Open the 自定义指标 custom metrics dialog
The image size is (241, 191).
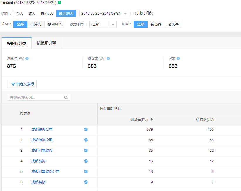coord(22,84)
